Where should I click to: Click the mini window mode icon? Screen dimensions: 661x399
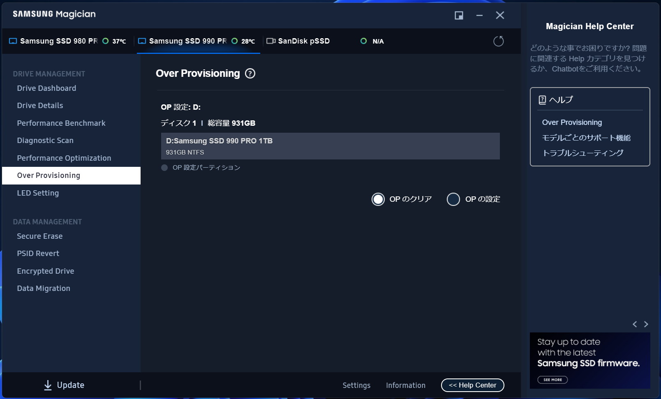coord(459,16)
